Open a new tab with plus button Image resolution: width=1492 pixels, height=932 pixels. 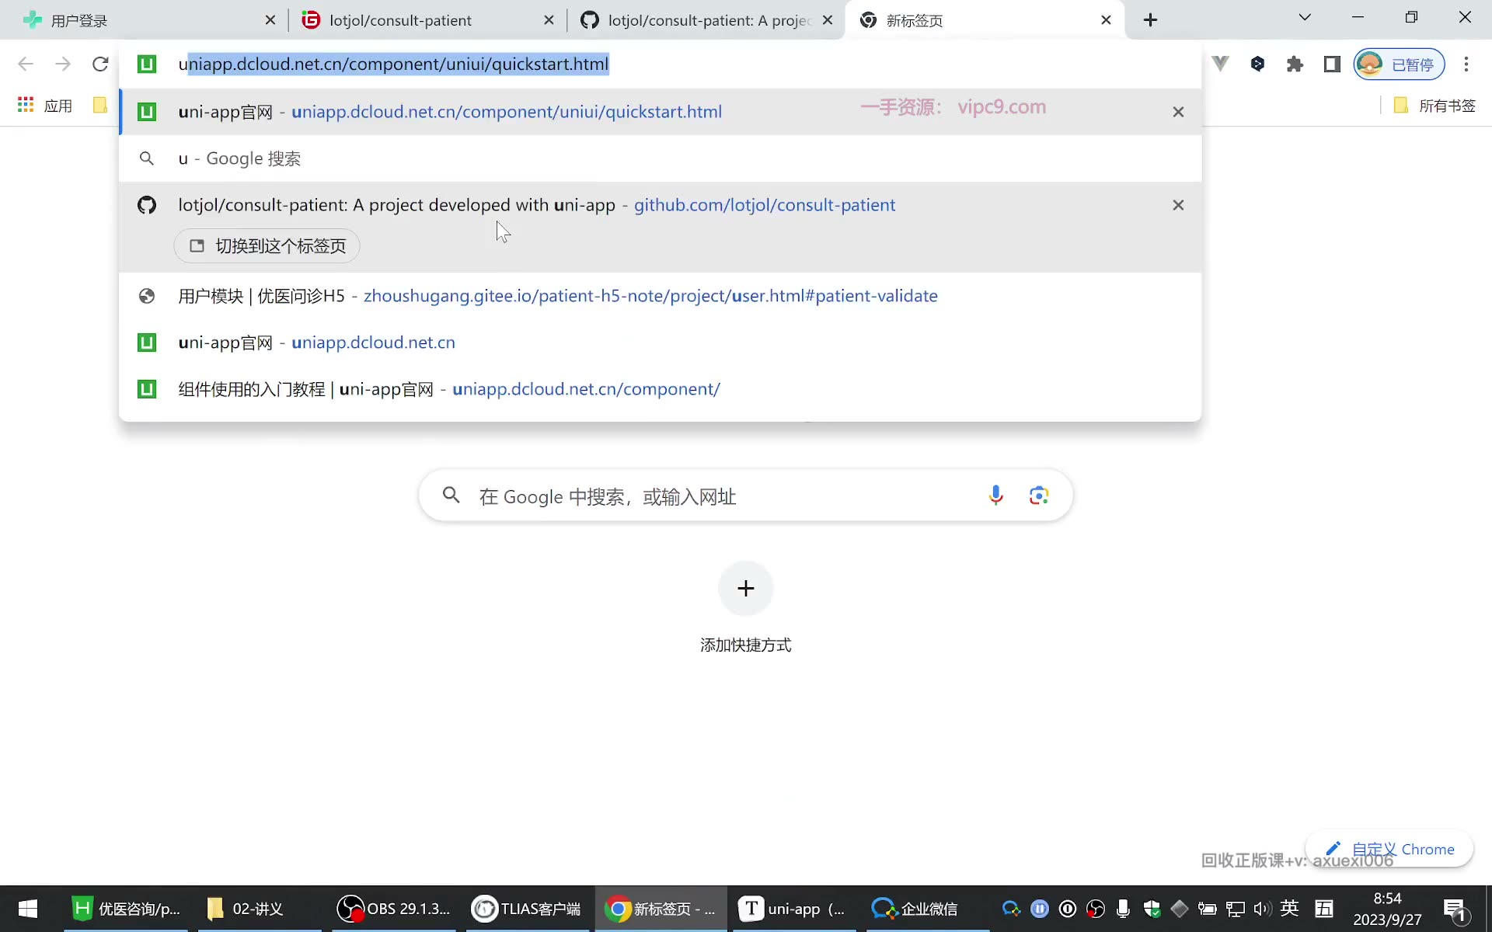(1151, 20)
